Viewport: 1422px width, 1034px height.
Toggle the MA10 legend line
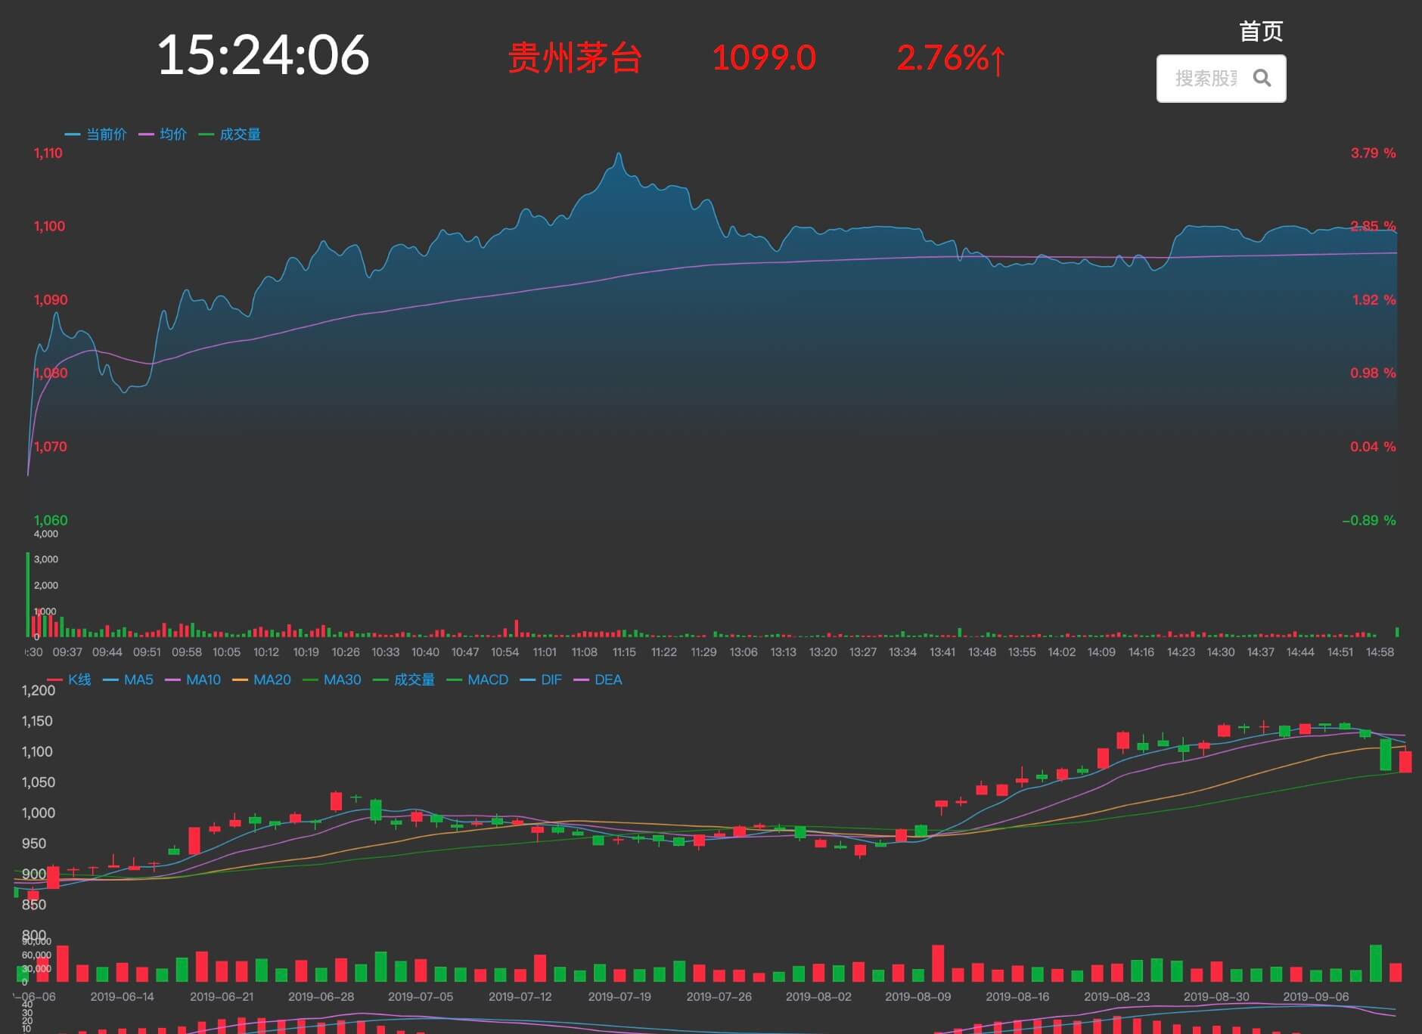(x=193, y=680)
